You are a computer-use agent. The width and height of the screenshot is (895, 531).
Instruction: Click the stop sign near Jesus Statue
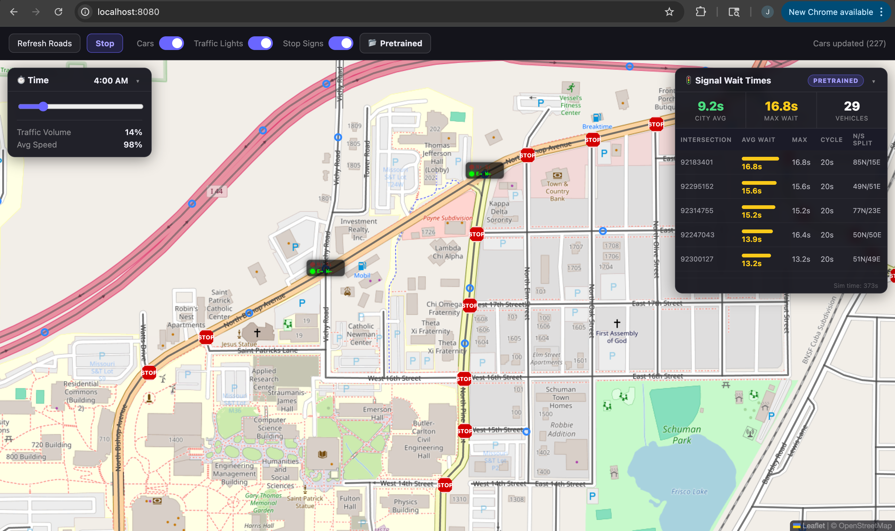click(206, 337)
